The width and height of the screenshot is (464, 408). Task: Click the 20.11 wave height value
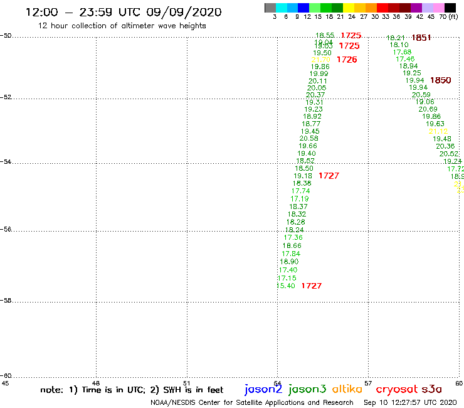(318, 81)
